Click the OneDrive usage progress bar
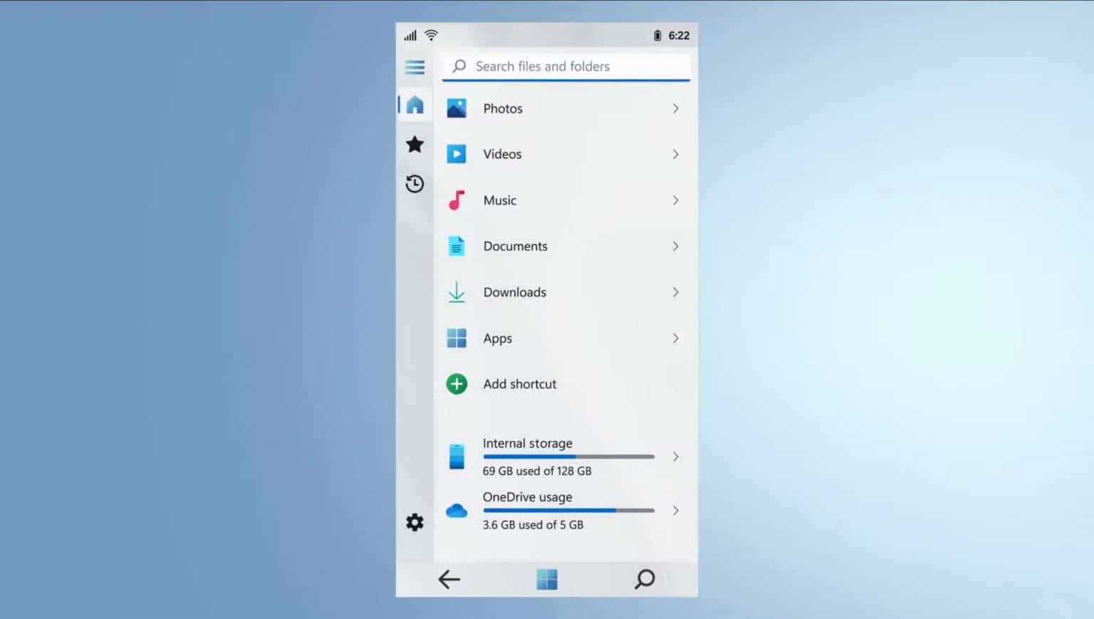 pos(568,510)
